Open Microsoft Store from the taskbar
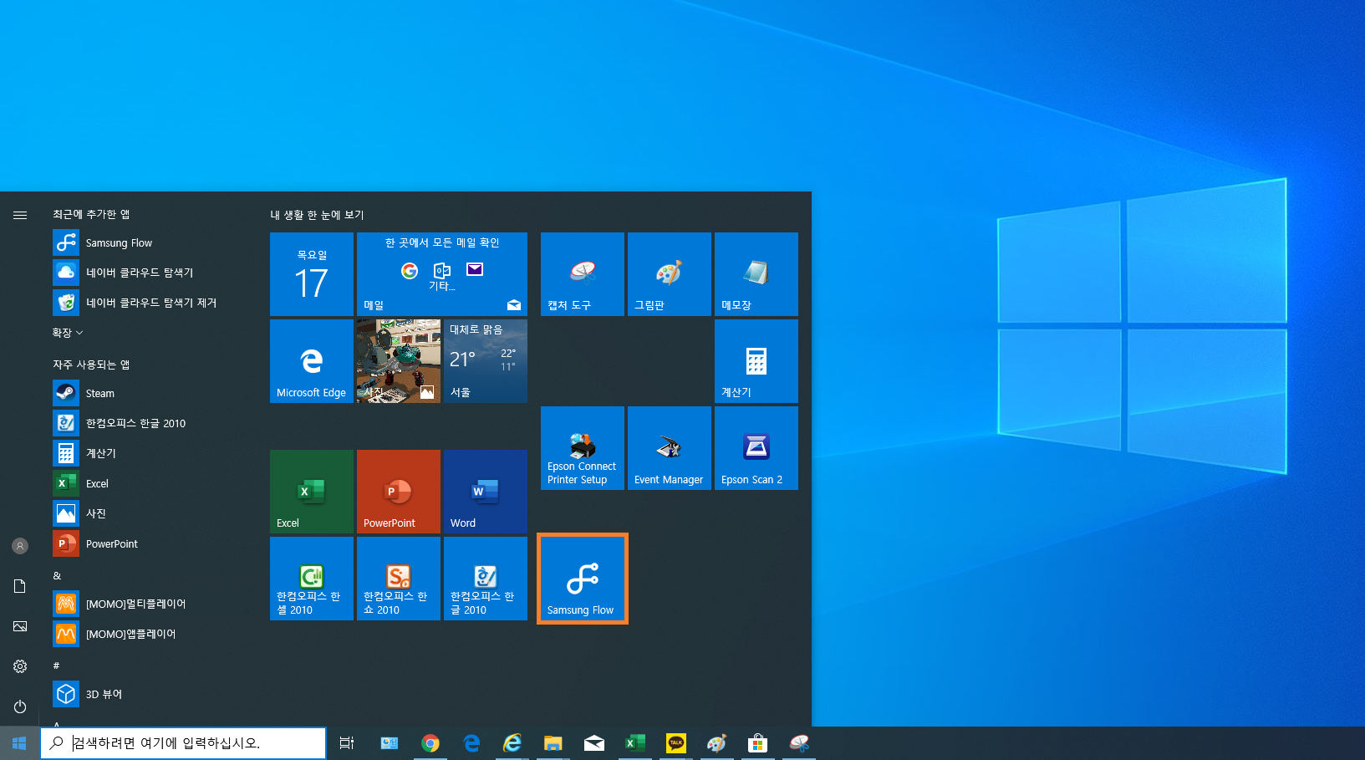The width and height of the screenshot is (1365, 760). (758, 743)
